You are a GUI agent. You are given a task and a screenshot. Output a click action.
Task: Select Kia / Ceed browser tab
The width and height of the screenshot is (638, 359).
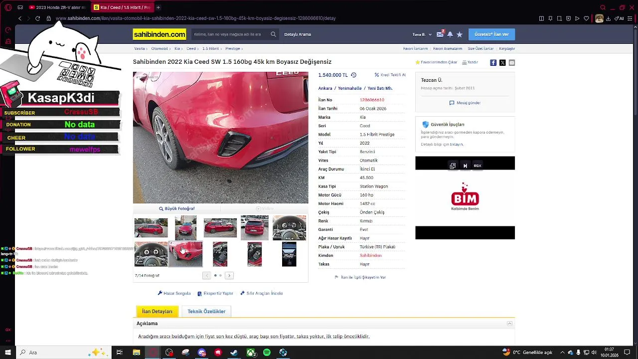tap(123, 7)
